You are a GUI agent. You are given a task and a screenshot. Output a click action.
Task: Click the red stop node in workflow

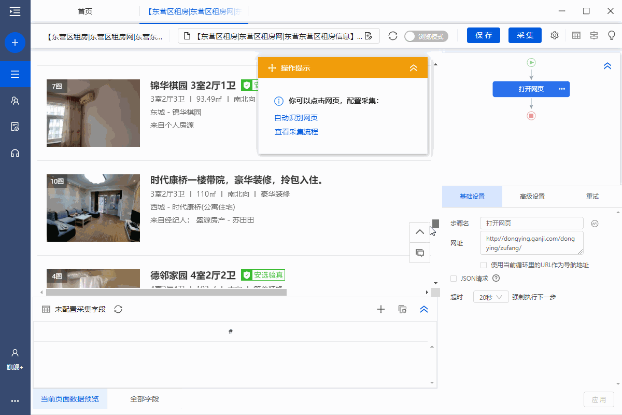click(531, 116)
